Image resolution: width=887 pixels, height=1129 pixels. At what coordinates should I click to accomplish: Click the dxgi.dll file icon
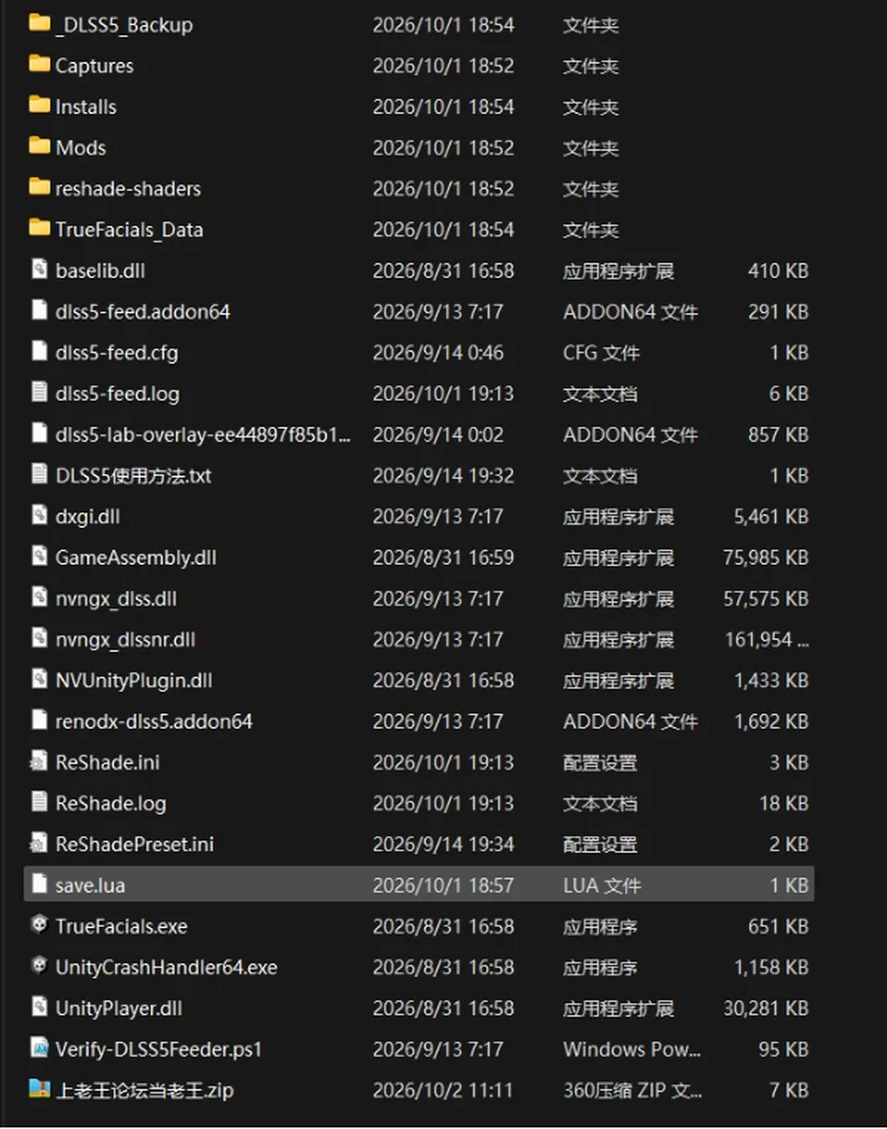(39, 516)
